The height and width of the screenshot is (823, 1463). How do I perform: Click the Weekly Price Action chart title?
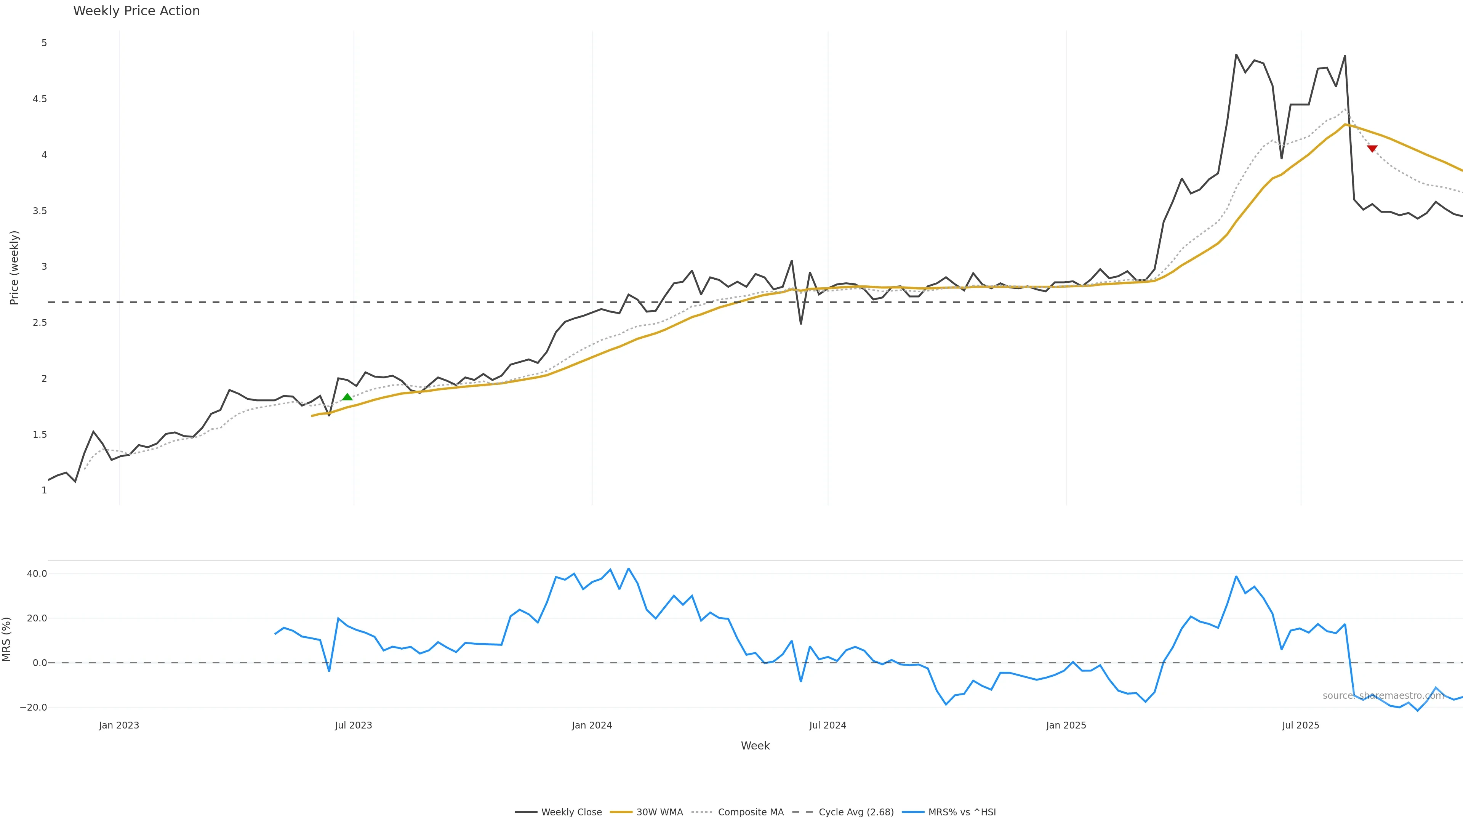coord(136,11)
